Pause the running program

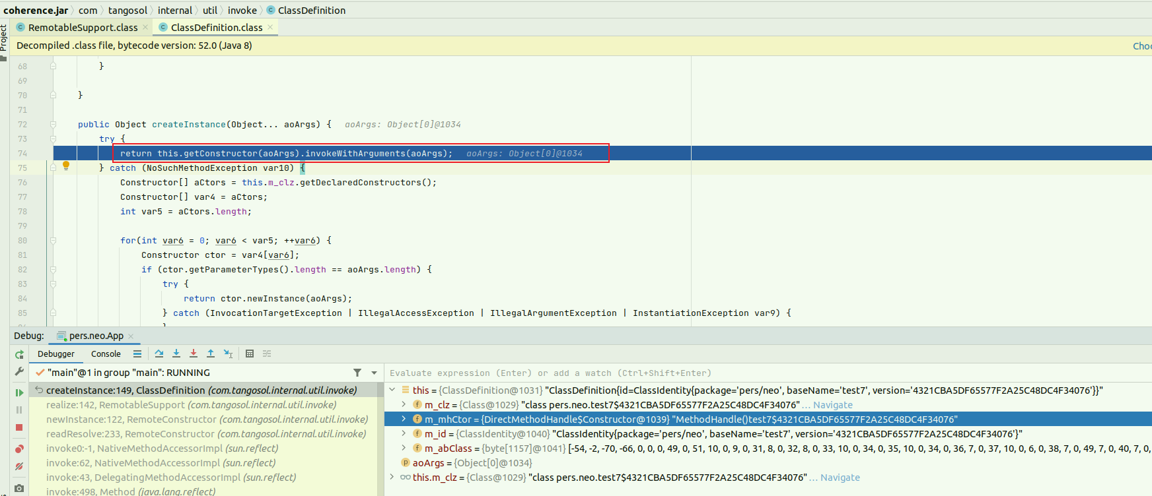coord(19,410)
